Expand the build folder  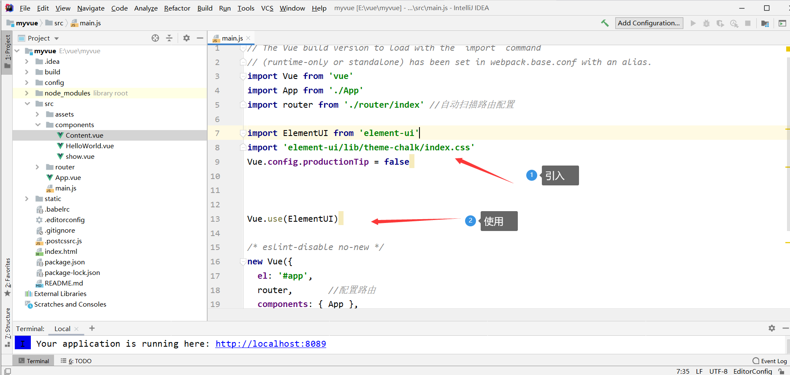pos(27,72)
